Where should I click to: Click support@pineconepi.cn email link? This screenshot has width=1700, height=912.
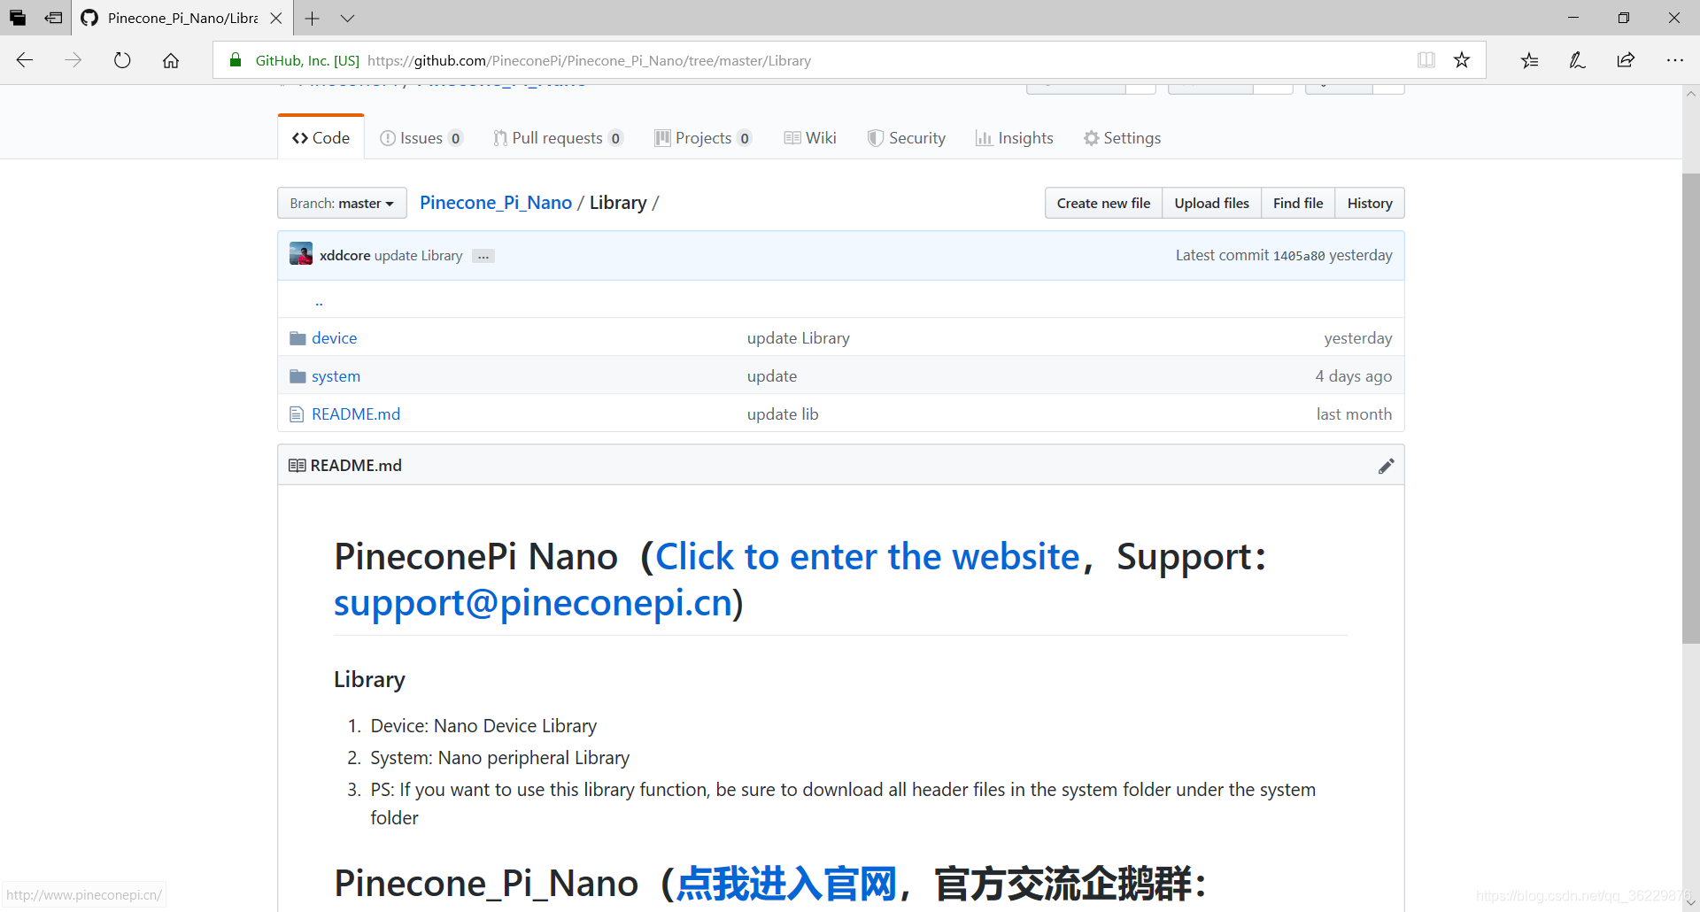[x=533, y=603]
